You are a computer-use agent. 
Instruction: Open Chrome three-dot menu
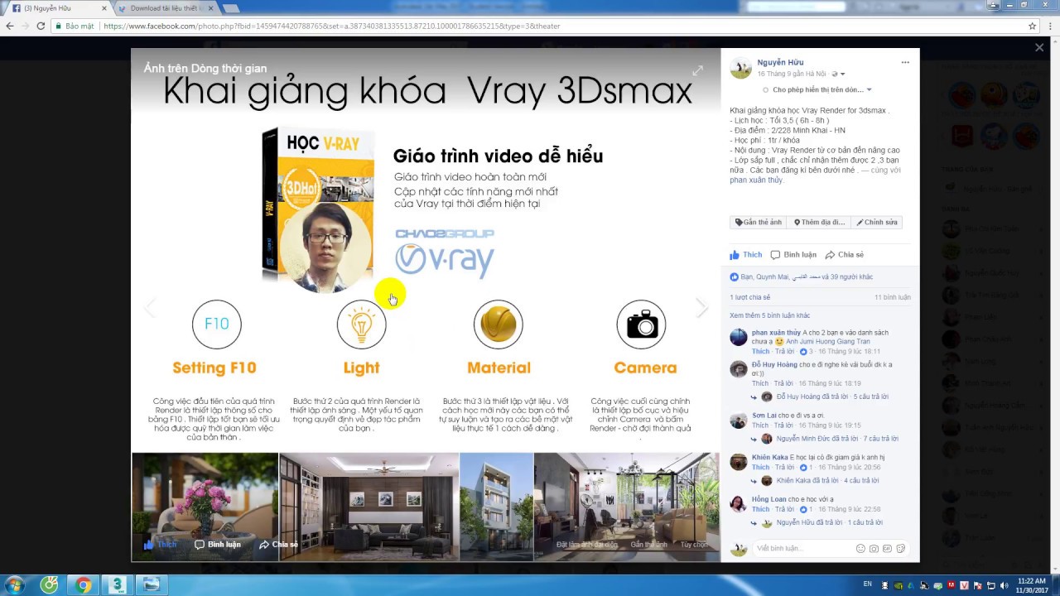coord(1049,26)
